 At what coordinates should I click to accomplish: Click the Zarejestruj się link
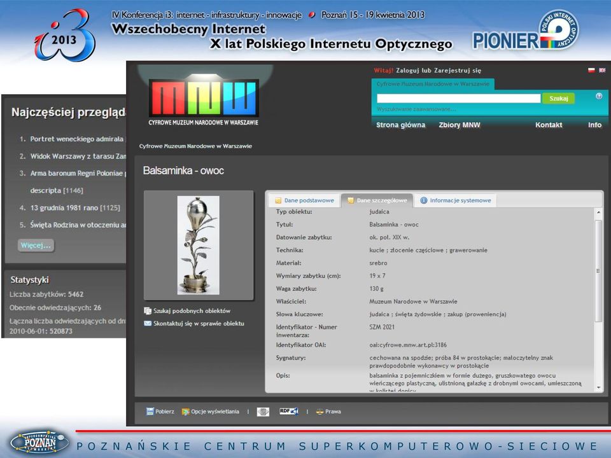(x=458, y=71)
